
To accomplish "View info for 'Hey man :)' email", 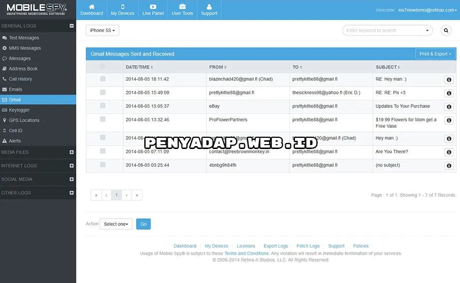I will 449,138.
